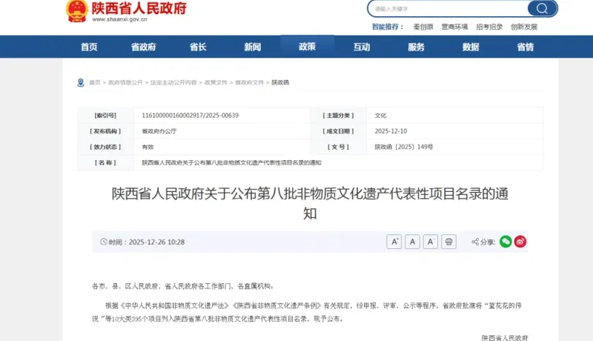Open the 数据 navigation tab
This screenshot has height=341, width=593.
[471, 47]
